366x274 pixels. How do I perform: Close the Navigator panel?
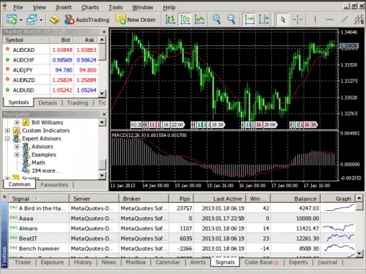tap(104, 114)
